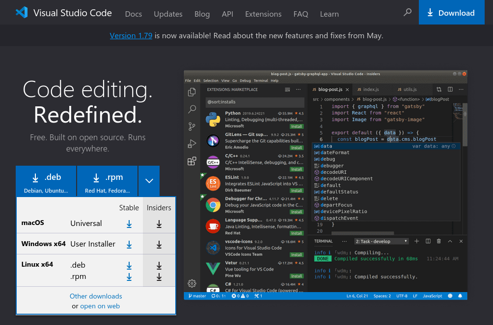The width and height of the screenshot is (493, 325).
Task: Click the kill terminal trash icon
Action: 438,241
